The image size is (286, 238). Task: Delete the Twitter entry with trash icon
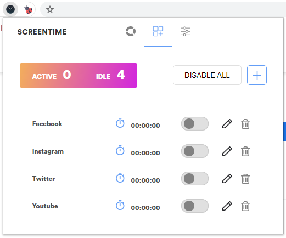click(x=245, y=179)
